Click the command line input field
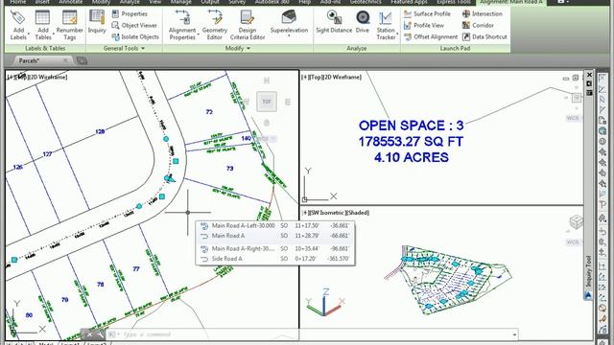Image resolution: width=614 pixels, height=345 pixels. 309,334
